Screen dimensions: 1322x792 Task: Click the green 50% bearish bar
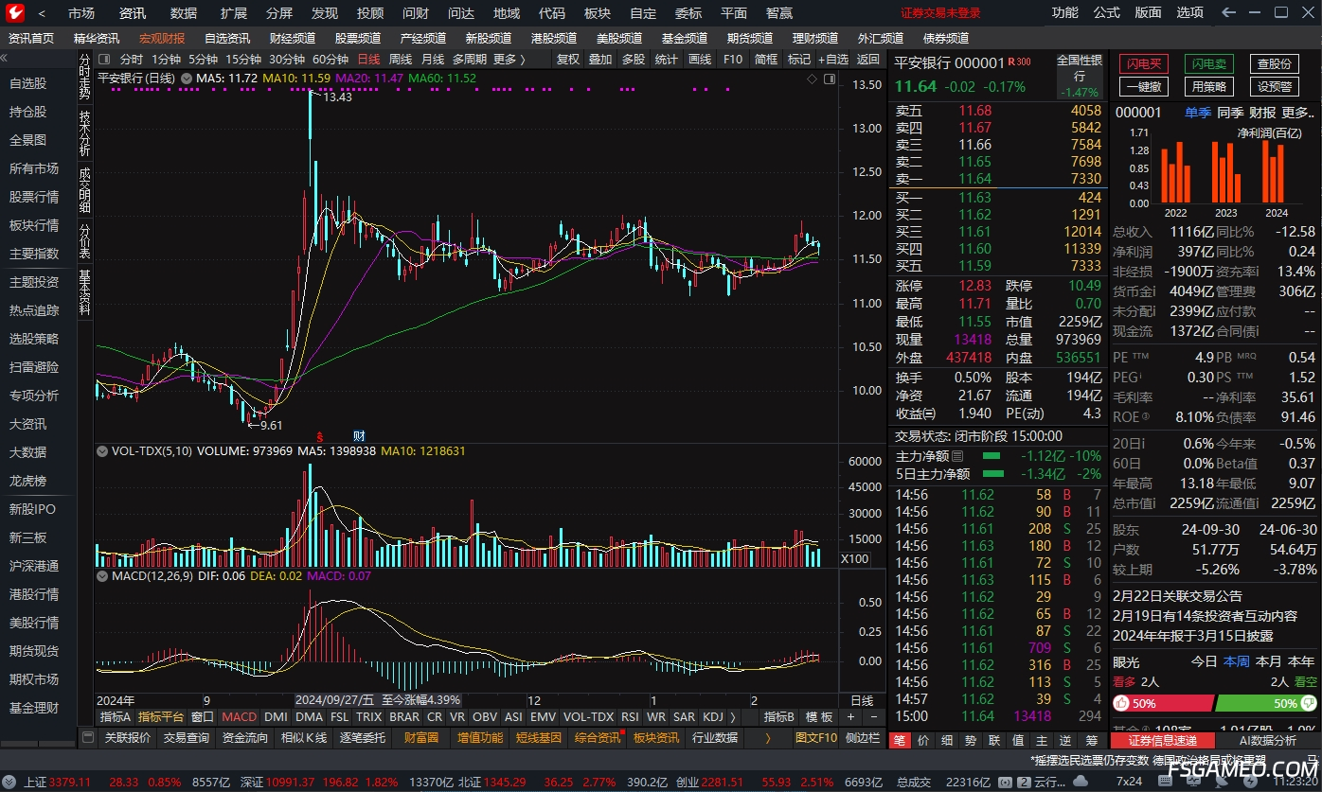point(1265,703)
